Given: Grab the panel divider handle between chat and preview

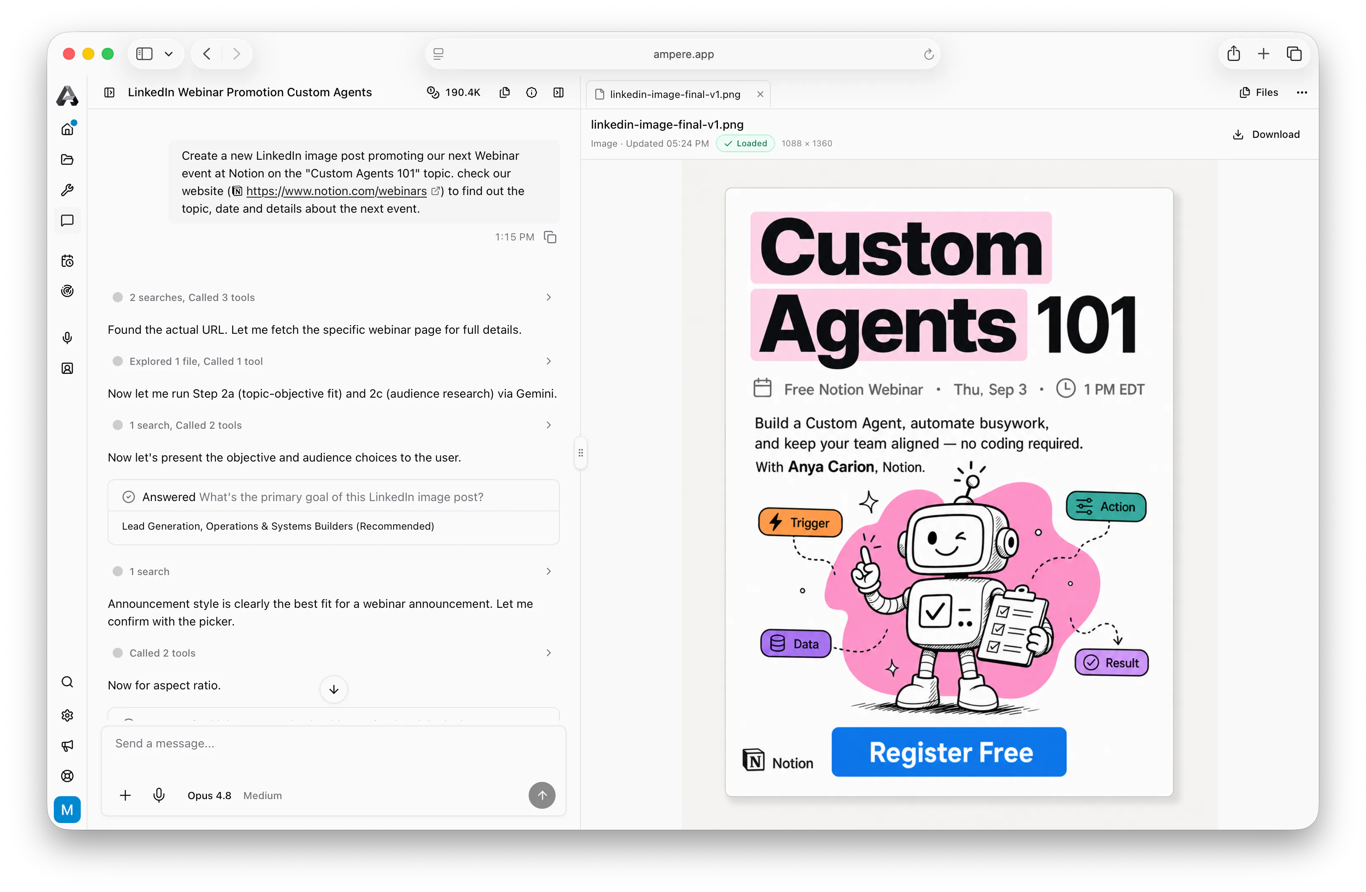Looking at the screenshot, I should click(580, 453).
